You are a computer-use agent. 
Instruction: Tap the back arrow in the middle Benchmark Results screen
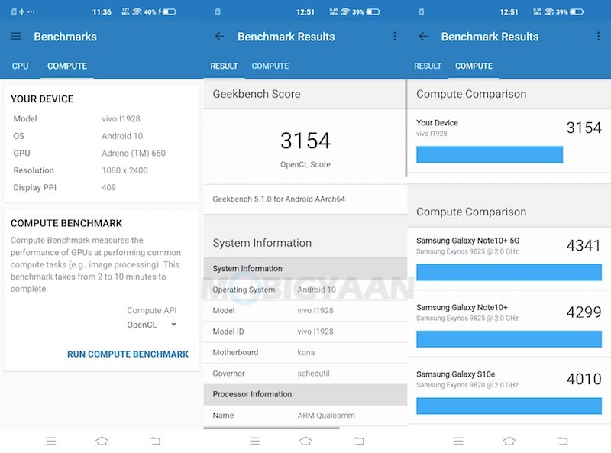219,36
